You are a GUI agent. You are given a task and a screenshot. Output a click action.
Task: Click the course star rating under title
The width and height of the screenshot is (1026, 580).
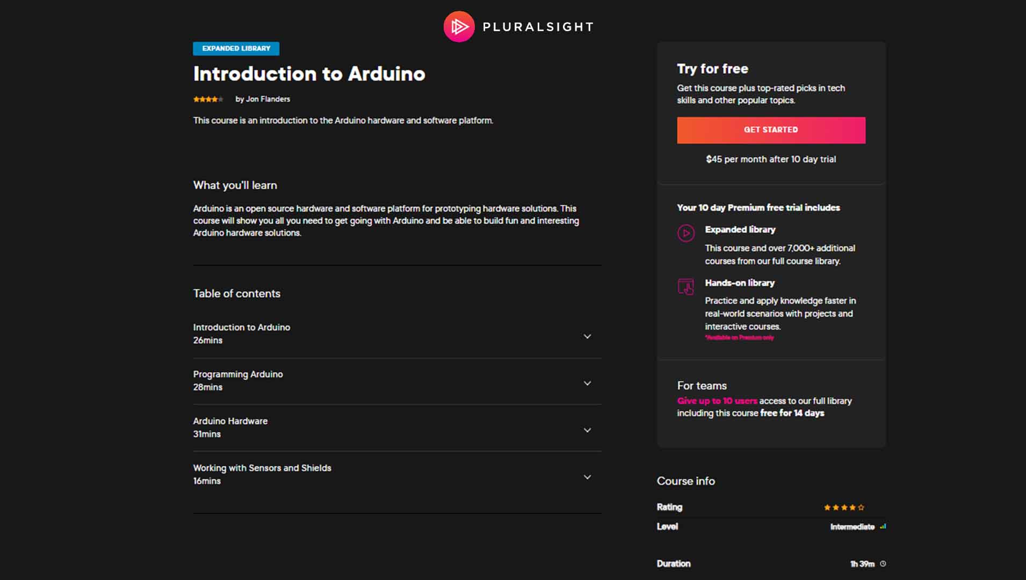[x=208, y=99]
